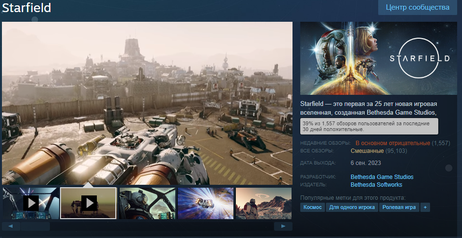462x238 pixels.
Task: Click the Starfield header capsule image
Action: click(x=379, y=58)
